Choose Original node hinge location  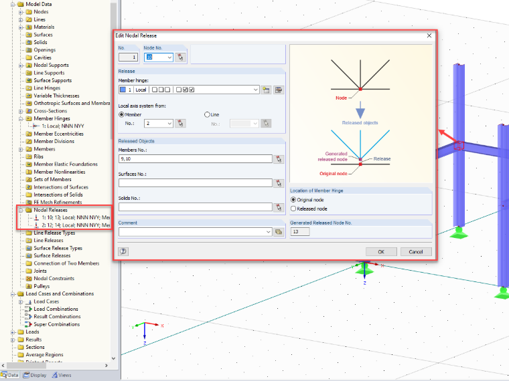[x=293, y=200]
